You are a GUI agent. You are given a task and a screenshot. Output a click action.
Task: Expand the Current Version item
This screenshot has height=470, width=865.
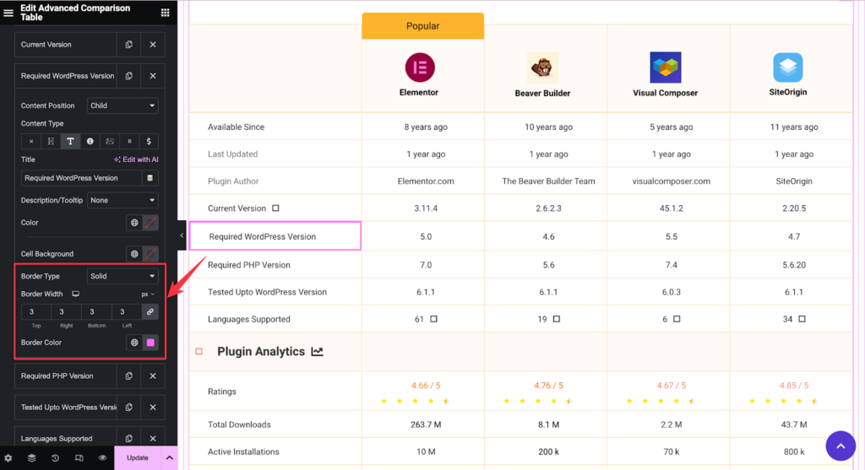point(66,45)
